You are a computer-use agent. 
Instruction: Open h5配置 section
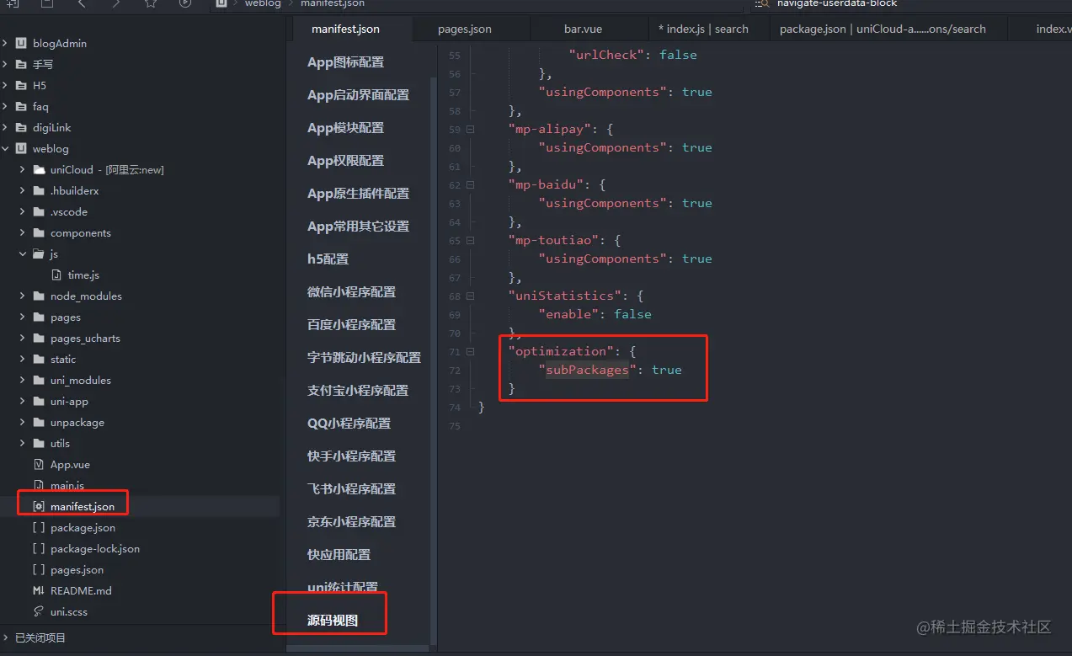328,259
